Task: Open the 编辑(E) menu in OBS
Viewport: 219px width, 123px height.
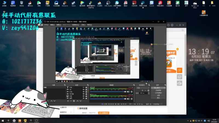Action: pyautogui.click(x=52, y=25)
